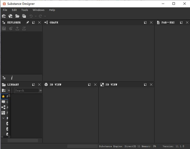Click the Save all icon in main toolbar
This screenshot has width=190, height=149.
(x=24, y=16)
